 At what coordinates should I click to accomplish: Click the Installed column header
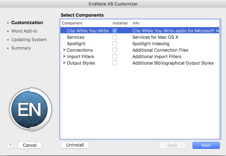click(x=120, y=23)
